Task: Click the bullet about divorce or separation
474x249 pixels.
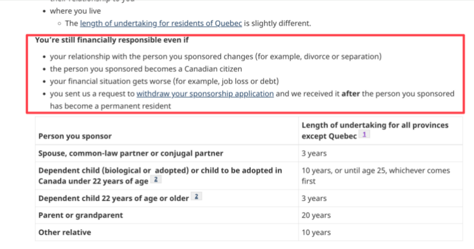Action: pos(215,57)
